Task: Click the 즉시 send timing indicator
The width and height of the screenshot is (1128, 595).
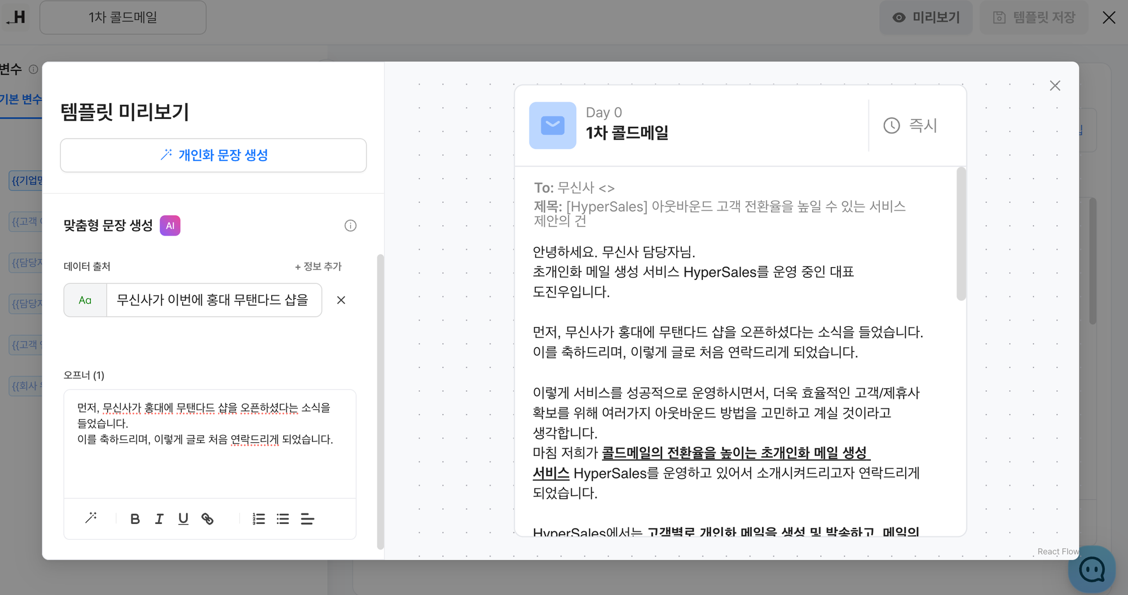Action: click(910, 126)
